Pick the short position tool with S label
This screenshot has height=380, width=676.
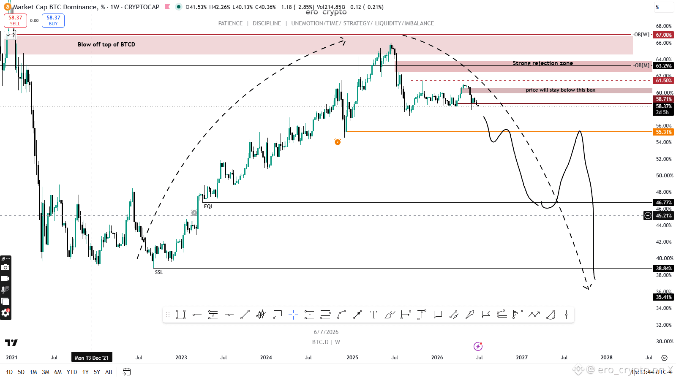point(213,315)
